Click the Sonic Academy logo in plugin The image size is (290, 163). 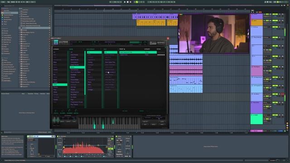coord(157,43)
